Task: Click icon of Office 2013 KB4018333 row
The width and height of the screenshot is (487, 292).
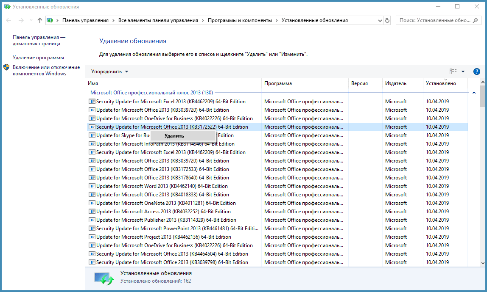Action: pos(92,195)
